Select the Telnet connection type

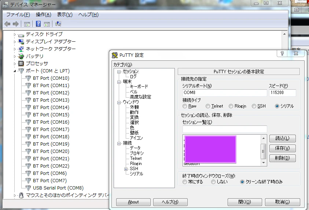[x=208, y=106]
